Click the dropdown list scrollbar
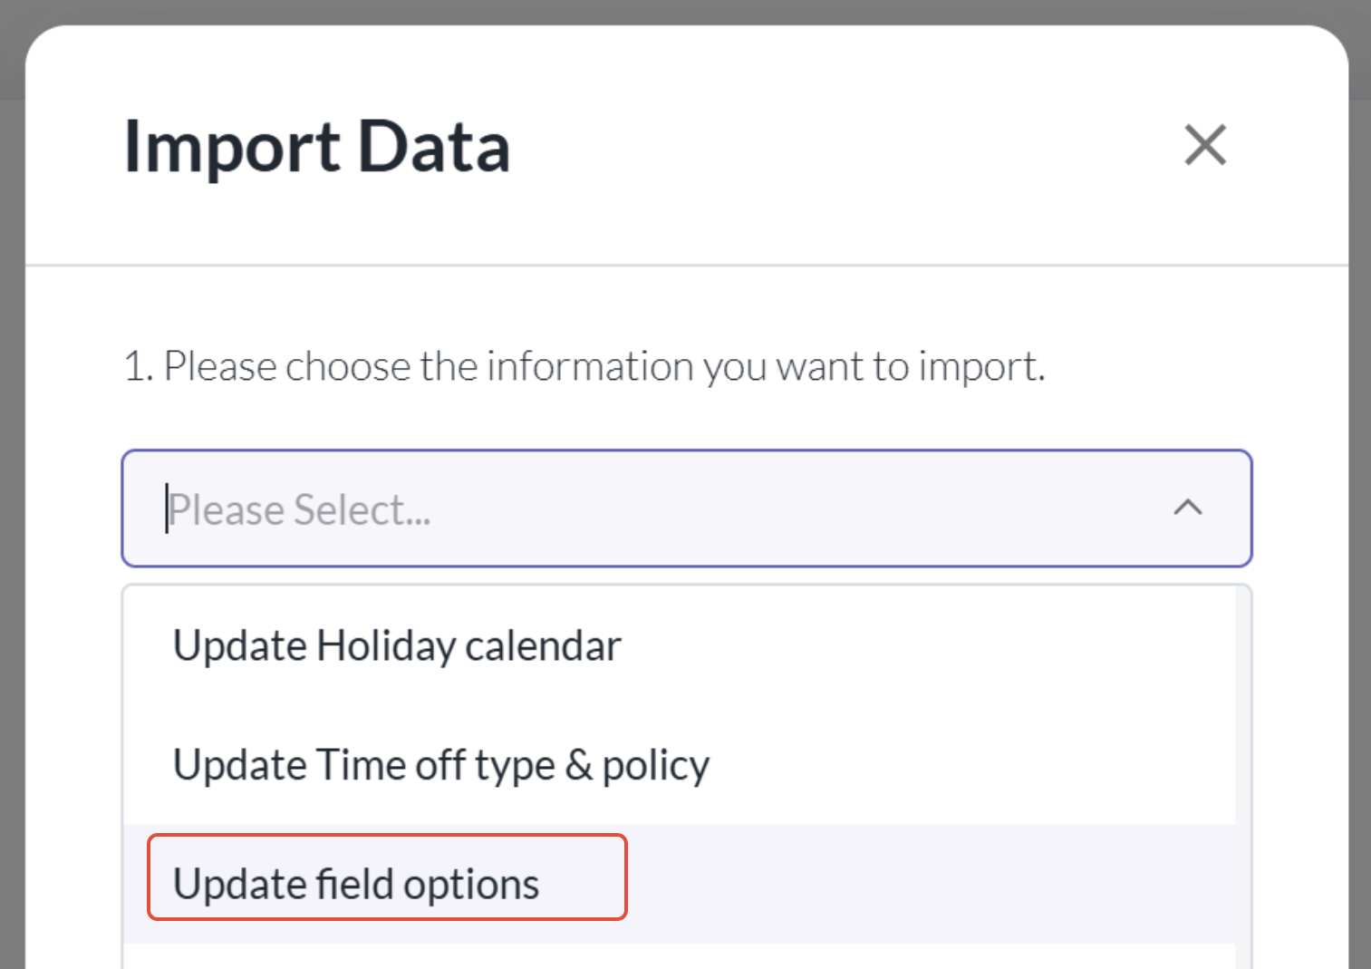1371x969 pixels. [1242, 770]
